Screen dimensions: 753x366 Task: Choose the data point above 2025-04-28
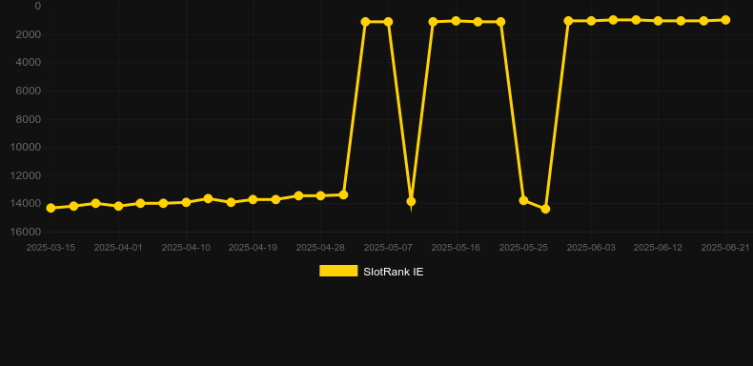click(320, 196)
